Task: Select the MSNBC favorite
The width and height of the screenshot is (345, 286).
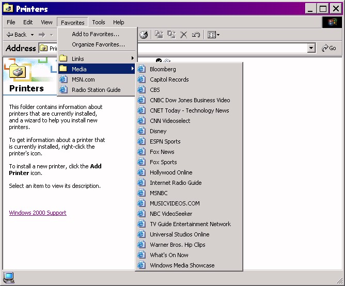Action: click(189, 193)
